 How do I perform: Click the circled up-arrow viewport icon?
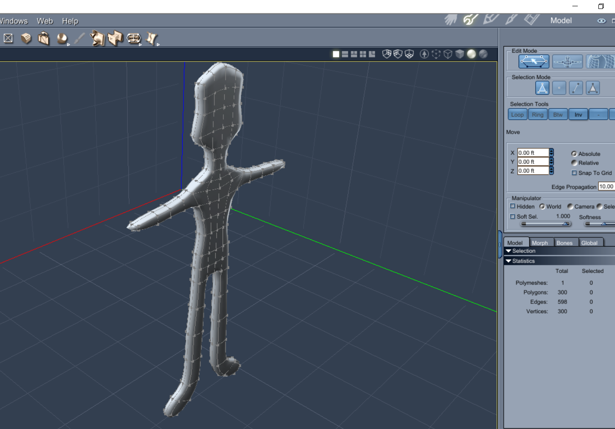pos(424,54)
